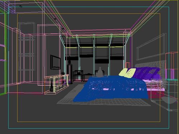Select the dark bottle under the console table
179x134 pixels.
click(52, 86)
